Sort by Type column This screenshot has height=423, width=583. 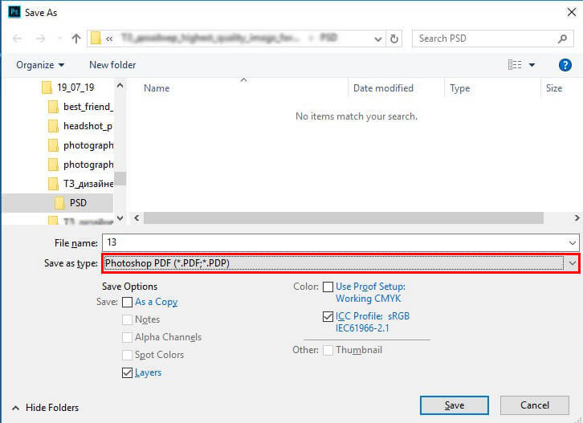click(459, 88)
